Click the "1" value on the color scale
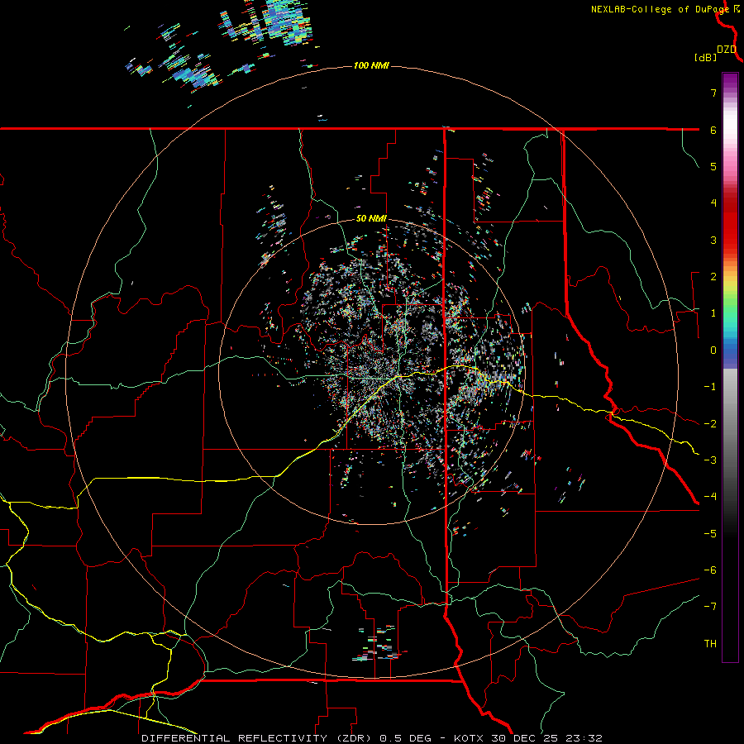 point(713,313)
